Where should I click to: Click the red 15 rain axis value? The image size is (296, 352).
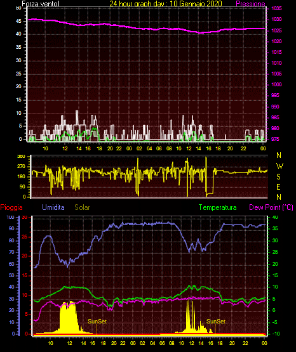[x=25, y=276]
